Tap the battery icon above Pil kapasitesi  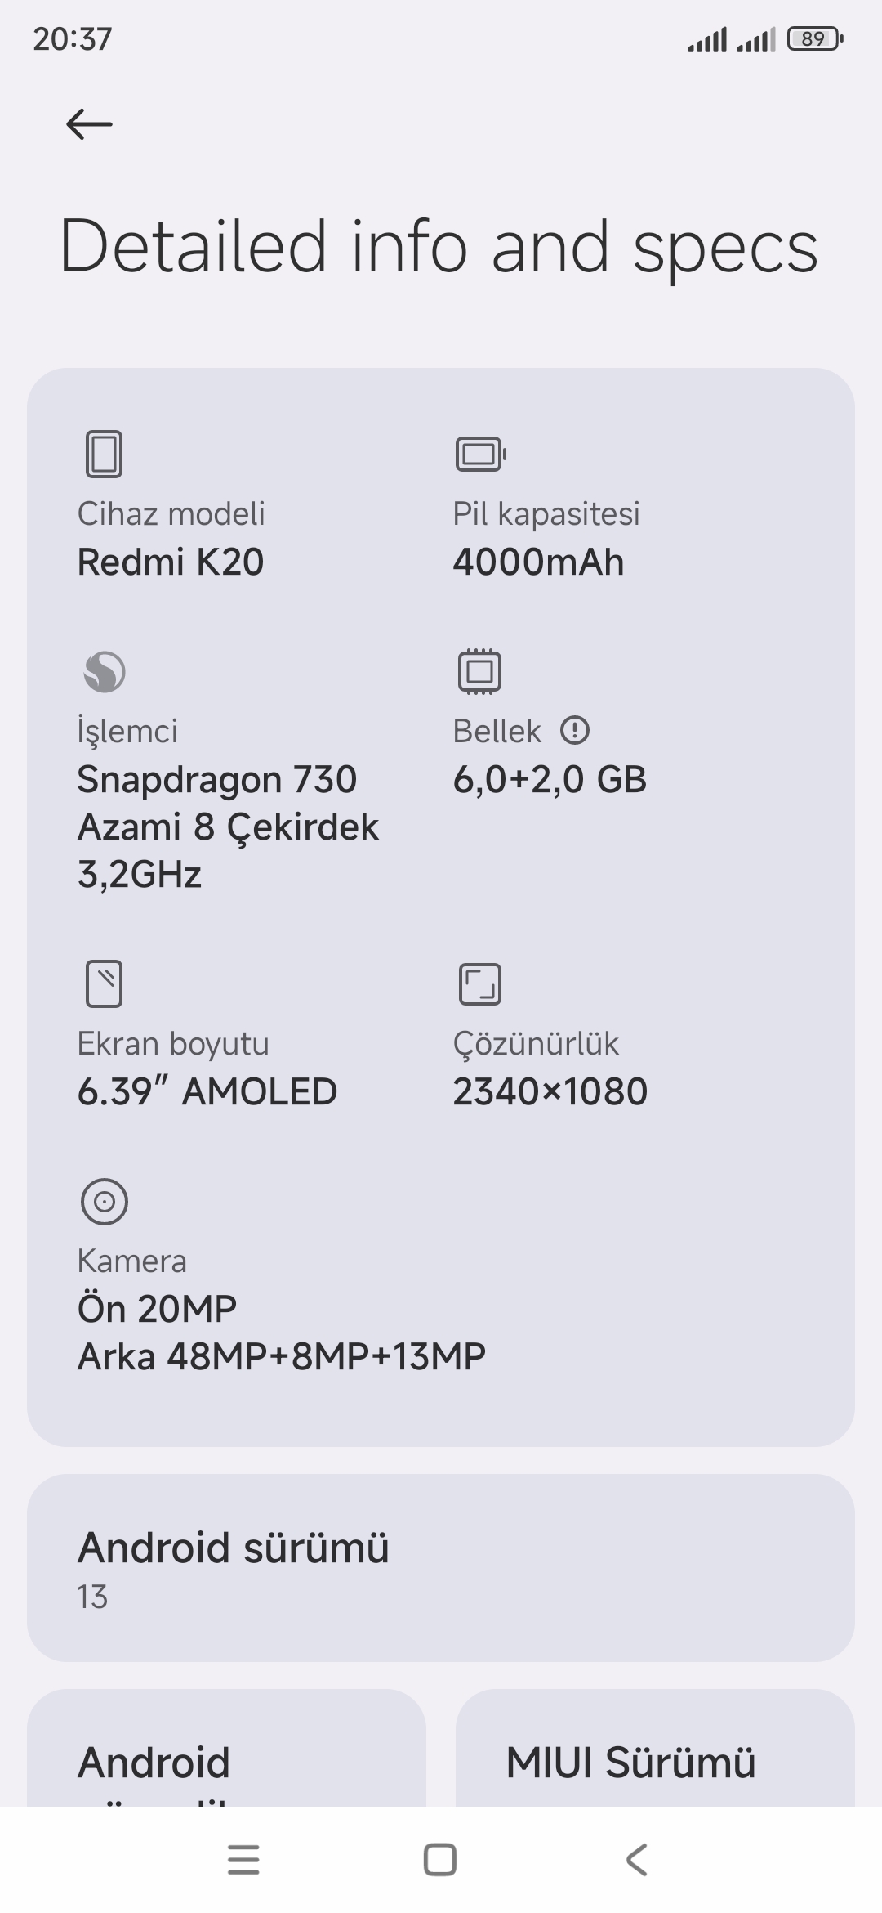point(480,454)
